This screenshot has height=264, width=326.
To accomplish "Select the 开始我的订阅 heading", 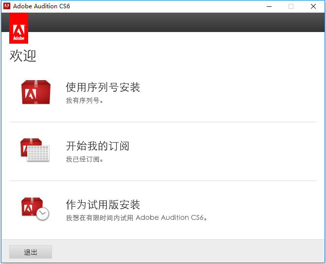I will [x=98, y=146].
